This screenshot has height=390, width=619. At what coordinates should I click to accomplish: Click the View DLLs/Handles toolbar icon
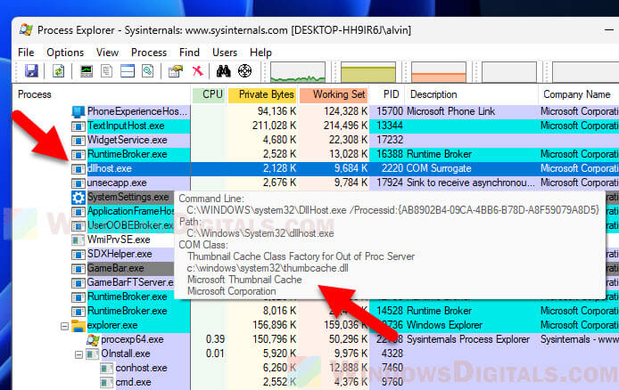coord(148,71)
